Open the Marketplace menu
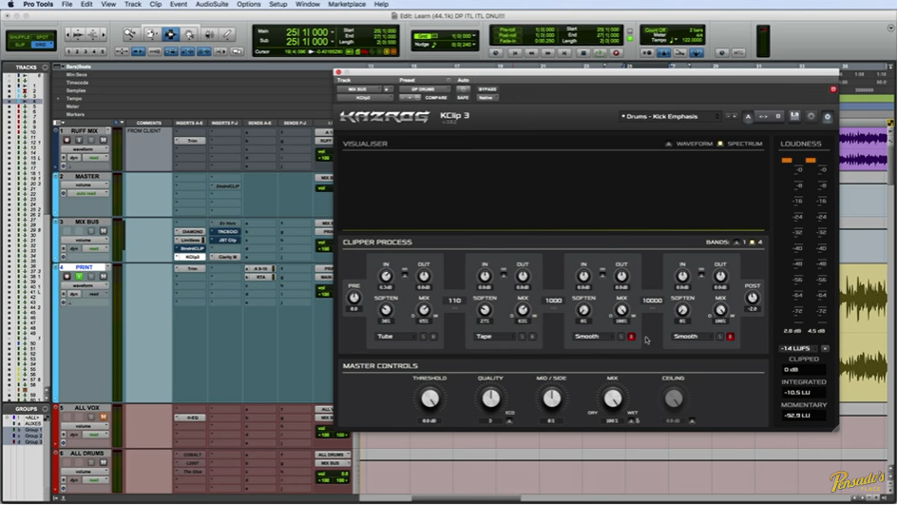Screen dimensions: 898x506 pyautogui.click(x=347, y=5)
